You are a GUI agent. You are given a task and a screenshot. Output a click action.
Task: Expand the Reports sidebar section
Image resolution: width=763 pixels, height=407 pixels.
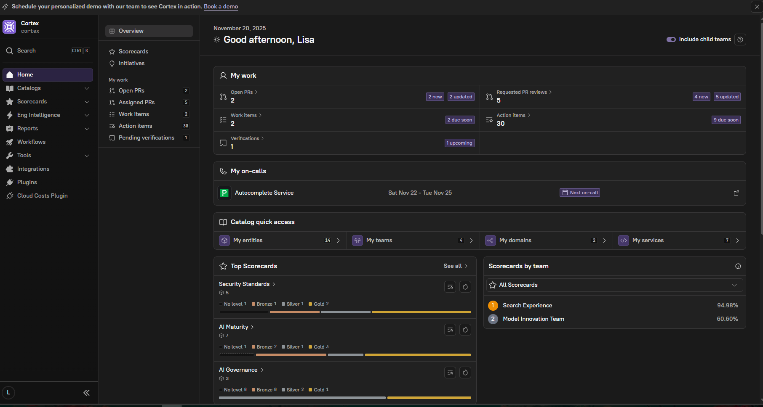click(x=87, y=129)
